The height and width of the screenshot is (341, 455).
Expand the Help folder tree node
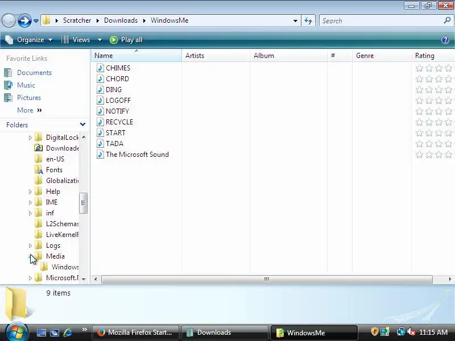click(30, 192)
